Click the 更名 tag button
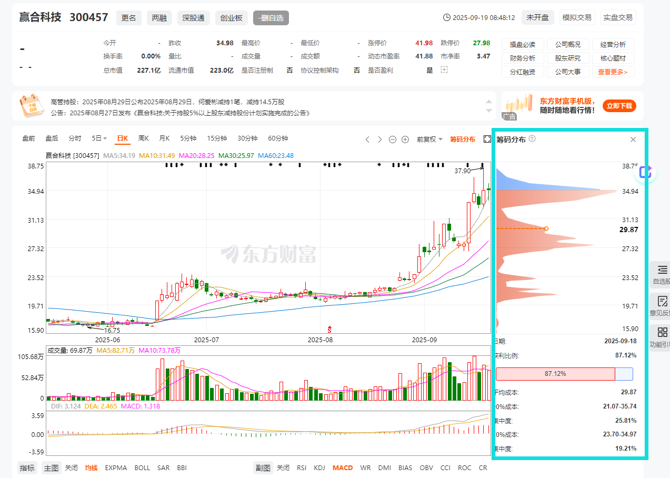This screenshot has height=478, width=670. click(129, 18)
